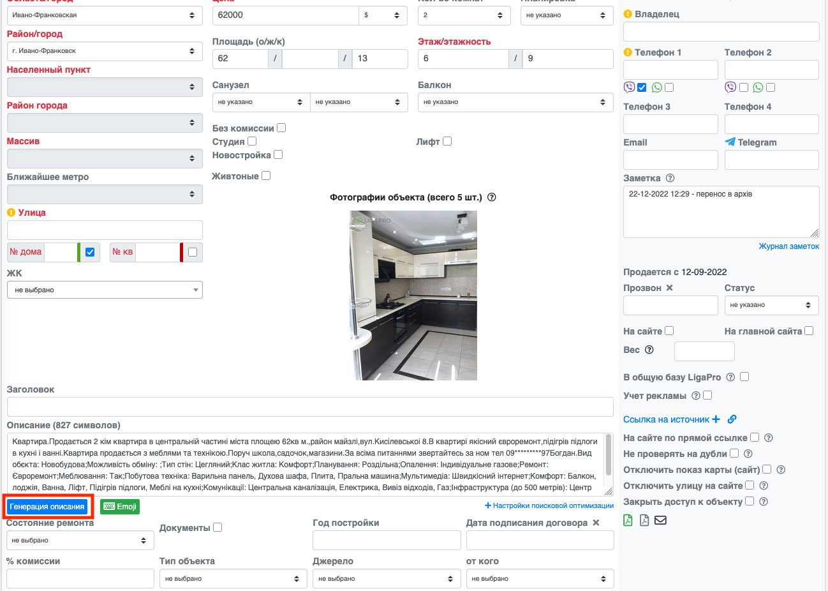Image resolution: width=828 pixels, height=591 pixels.
Task: Open help icon next to Фотографии объекта
Action: 492,197
